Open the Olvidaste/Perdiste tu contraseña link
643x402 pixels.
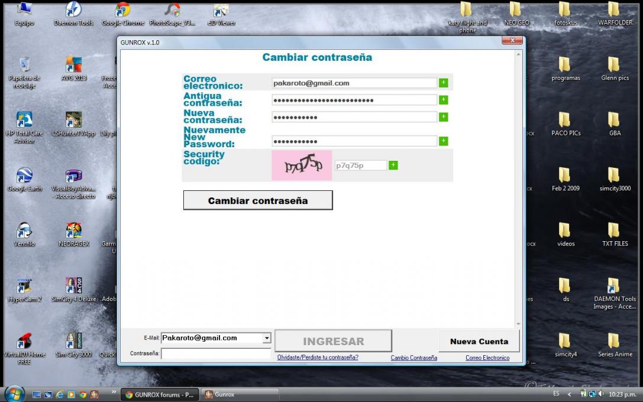click(318, 357)
